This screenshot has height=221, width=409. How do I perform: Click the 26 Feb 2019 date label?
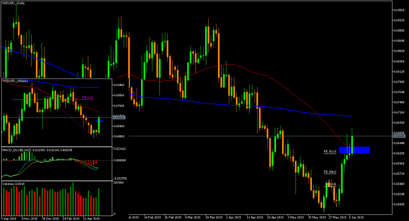click(173, 217)
